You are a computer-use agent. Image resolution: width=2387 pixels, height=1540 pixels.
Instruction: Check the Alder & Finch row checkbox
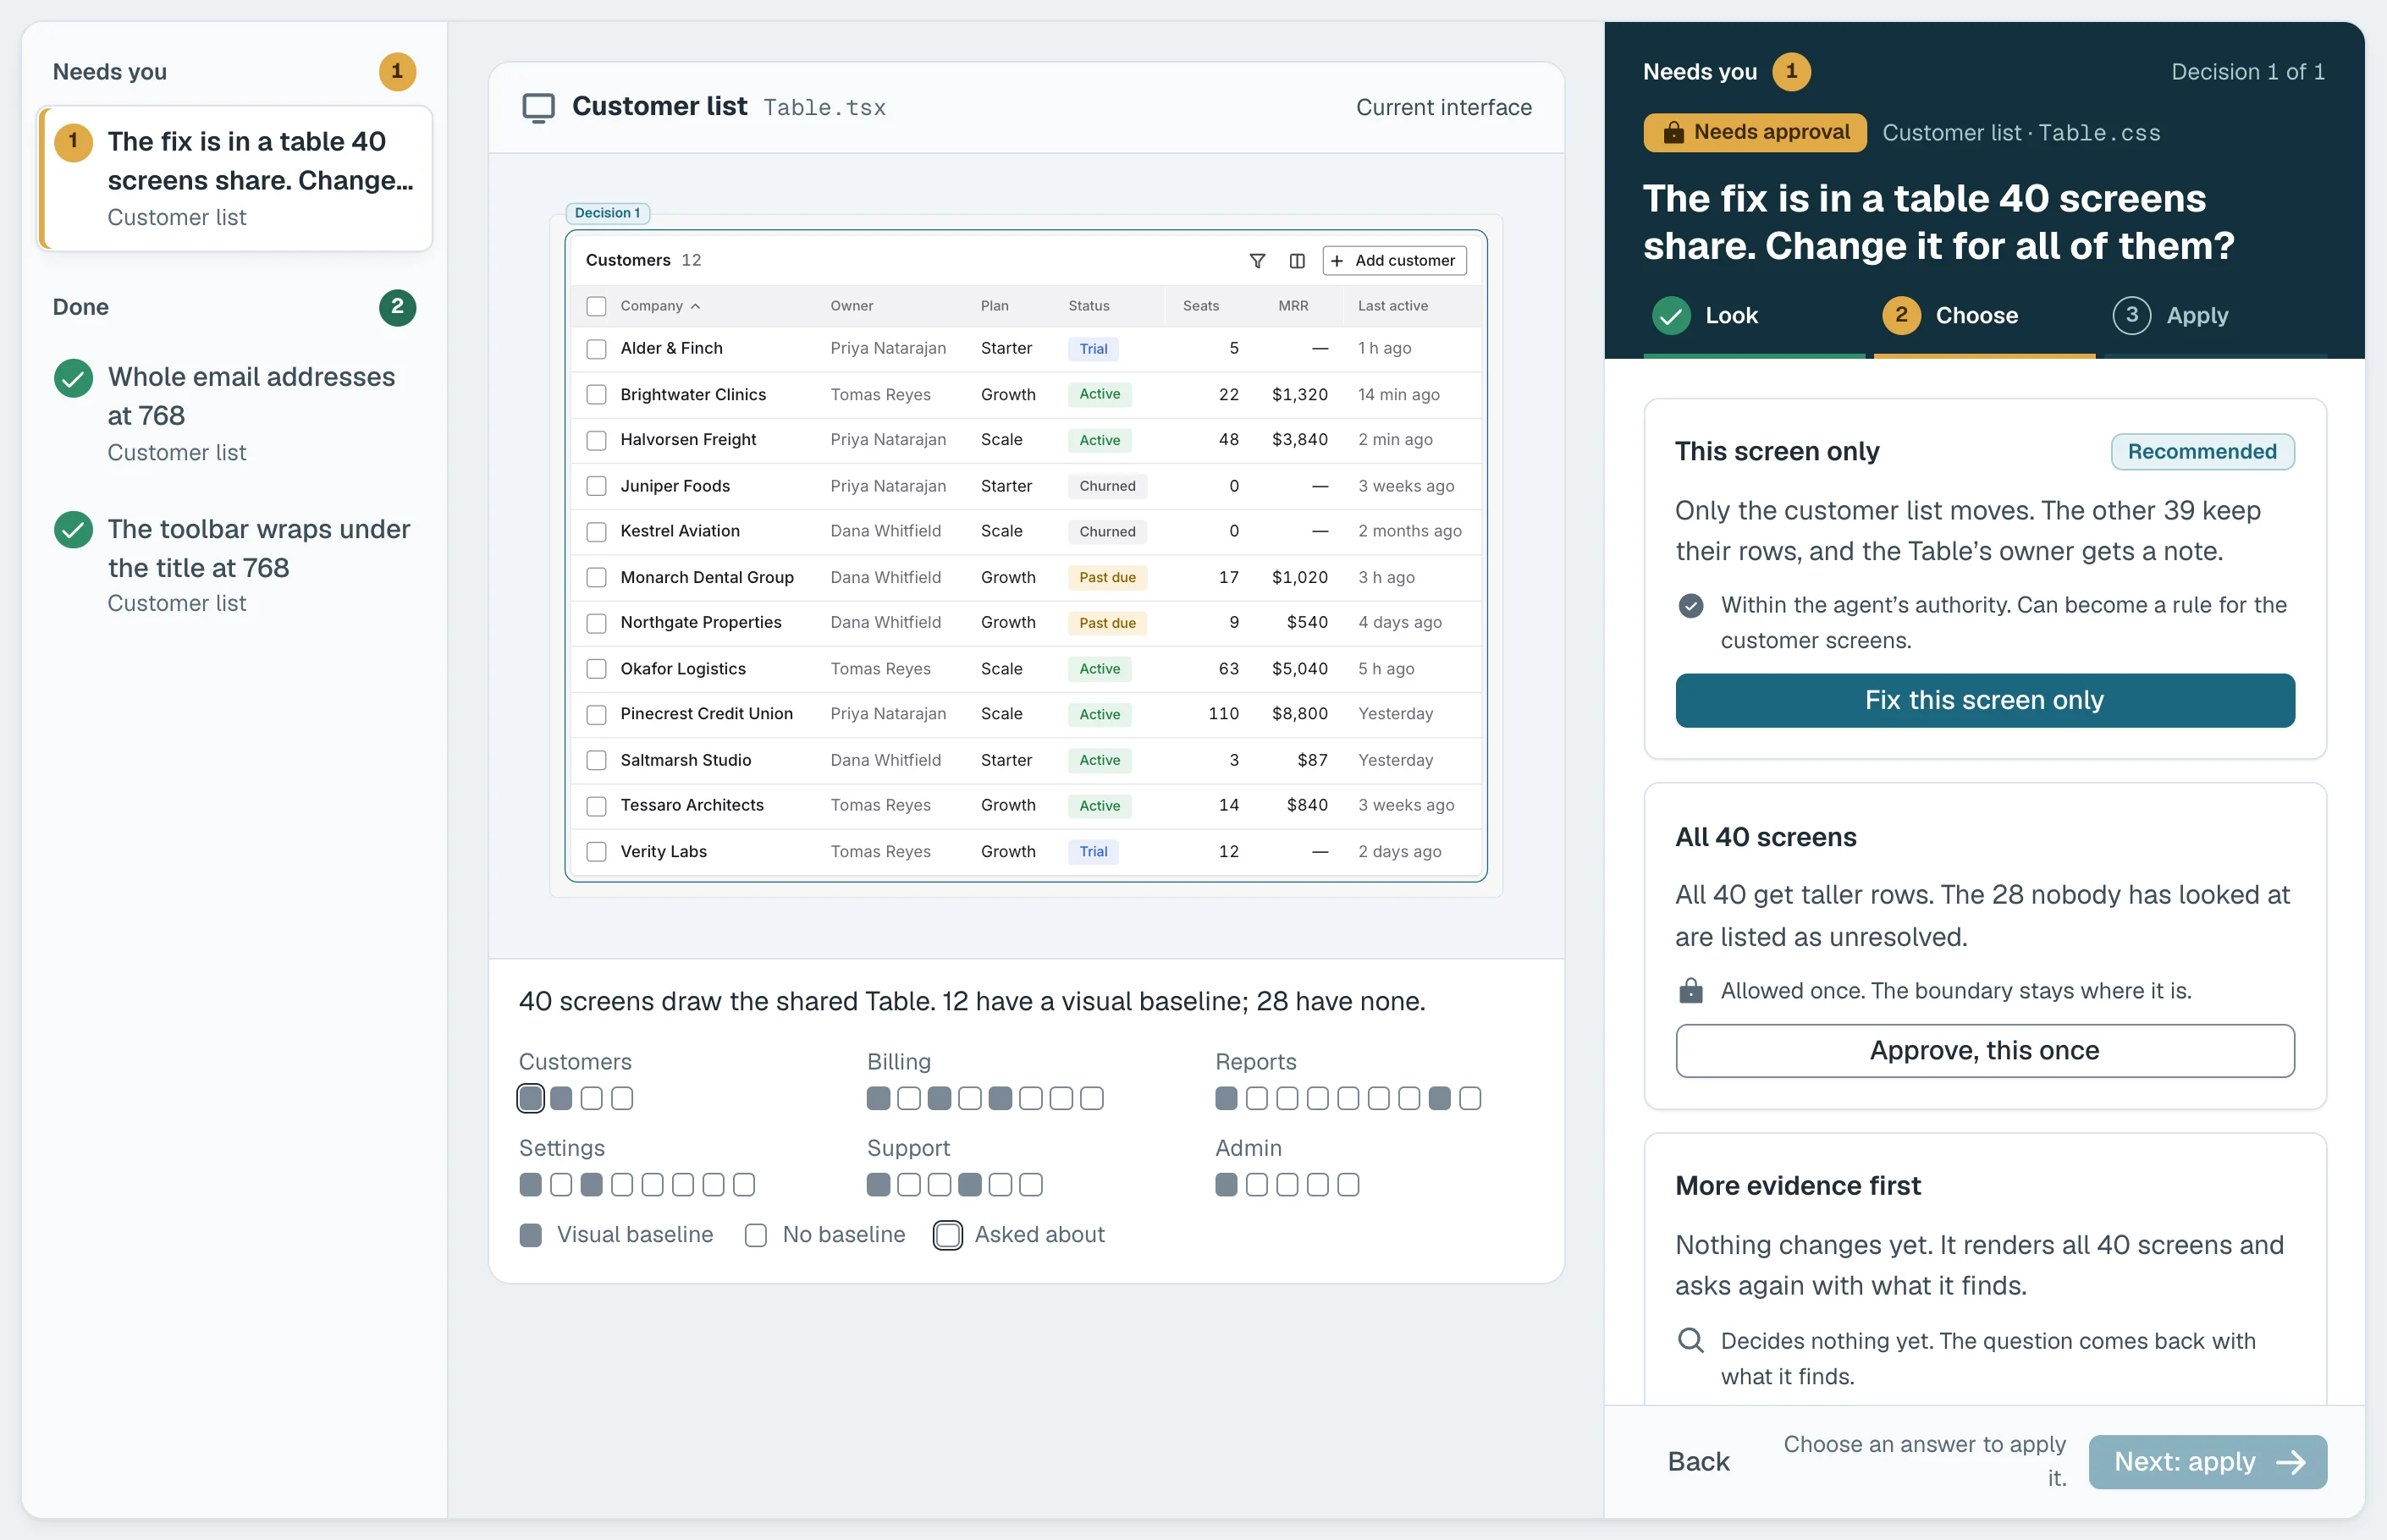tap(596, 349)
